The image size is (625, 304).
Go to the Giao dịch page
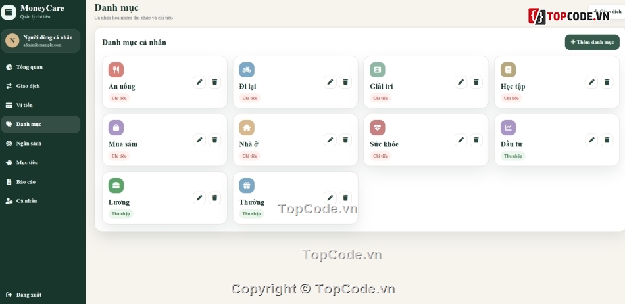tap(41, 86)
